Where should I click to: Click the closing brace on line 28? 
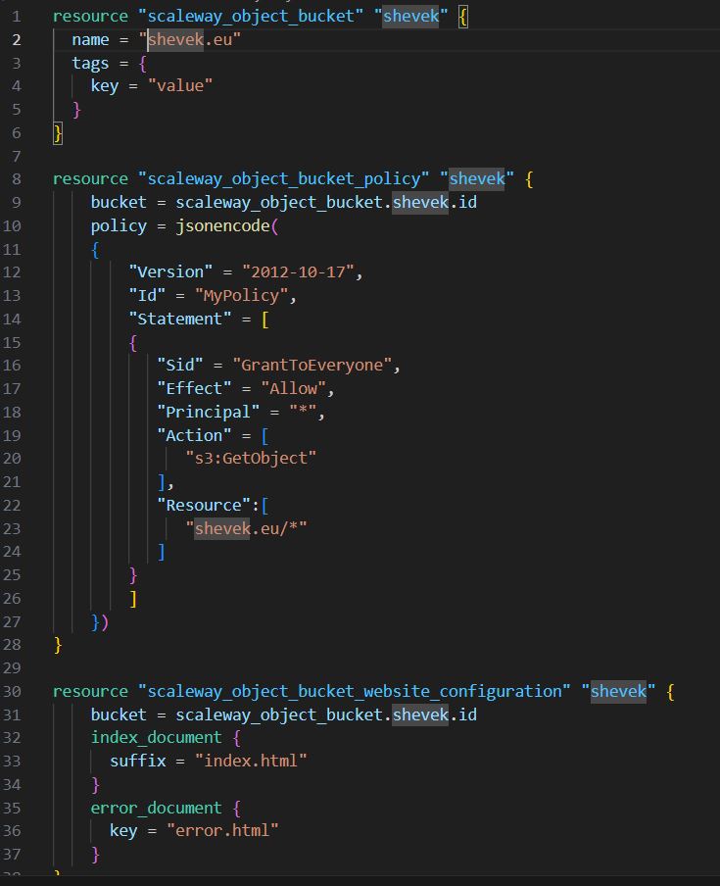pos(58,645)
